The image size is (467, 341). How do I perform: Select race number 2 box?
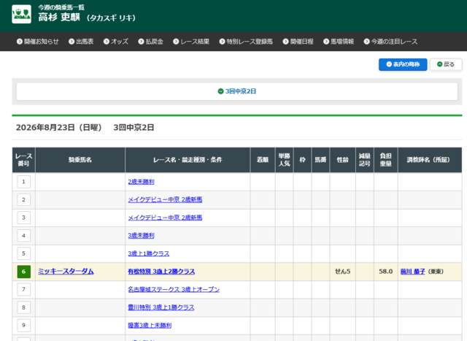pyautogui.click(x=24, y=200)
